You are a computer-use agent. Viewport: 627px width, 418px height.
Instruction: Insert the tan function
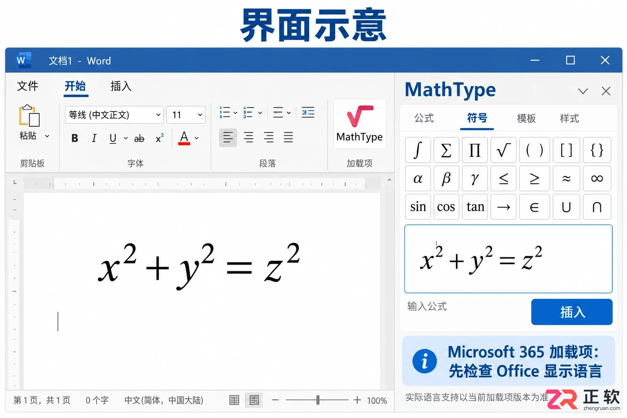coord(475,207)
